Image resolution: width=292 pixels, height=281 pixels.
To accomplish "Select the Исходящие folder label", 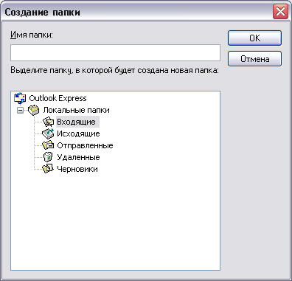I will pos(78,133).
